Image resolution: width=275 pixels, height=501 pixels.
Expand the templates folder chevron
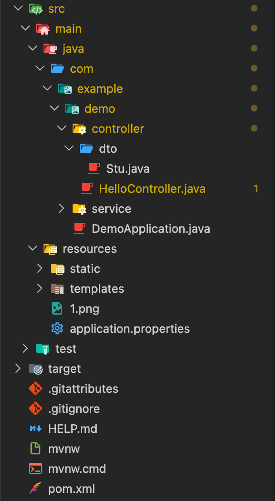point(39,289)
